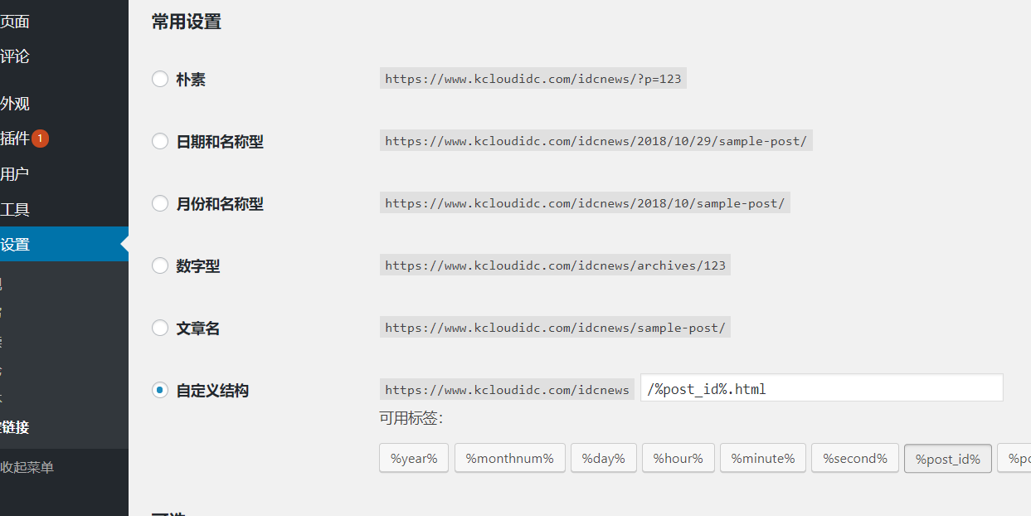Add the %monthnum% tag button
1031x516 pixels.
(509, 458)
